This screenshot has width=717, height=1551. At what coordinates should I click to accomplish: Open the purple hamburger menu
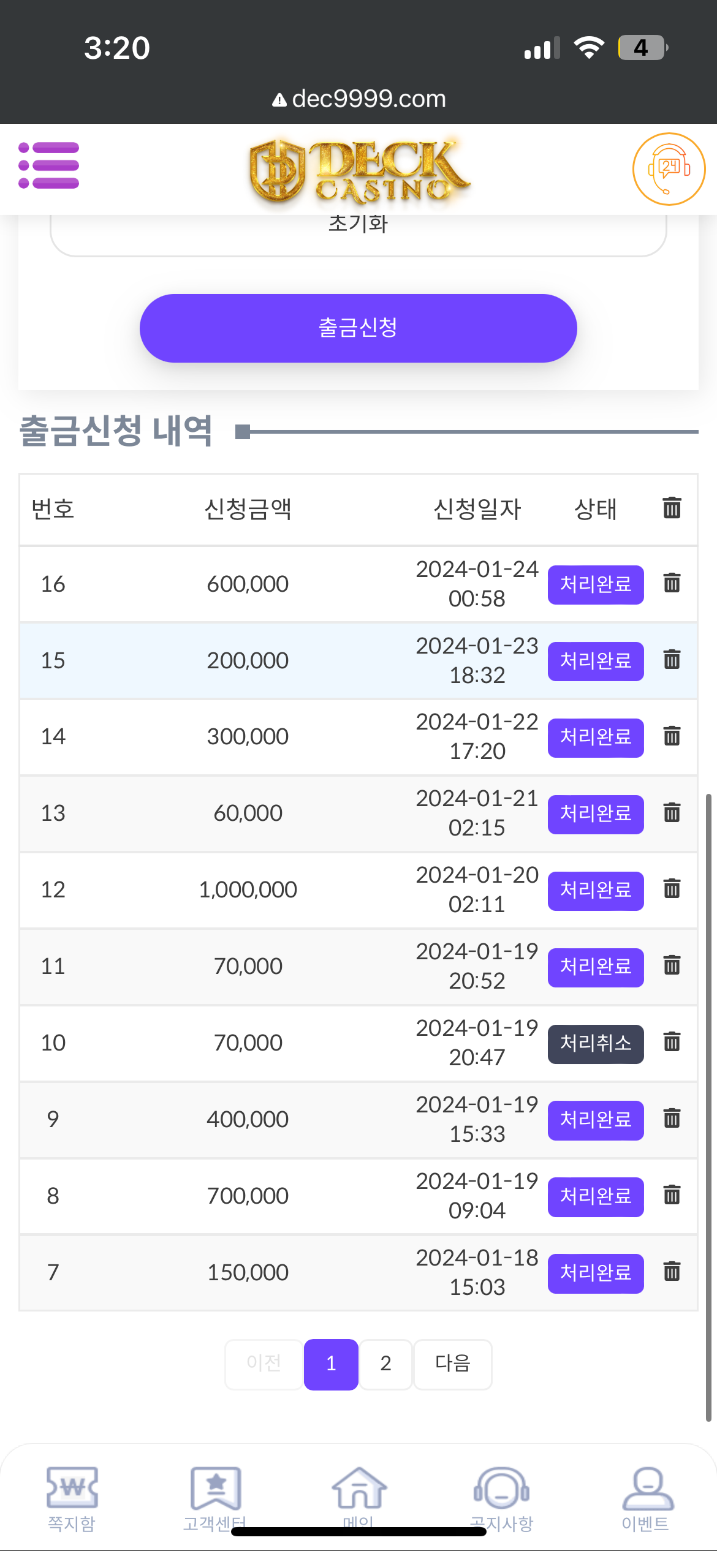point(49,165)
